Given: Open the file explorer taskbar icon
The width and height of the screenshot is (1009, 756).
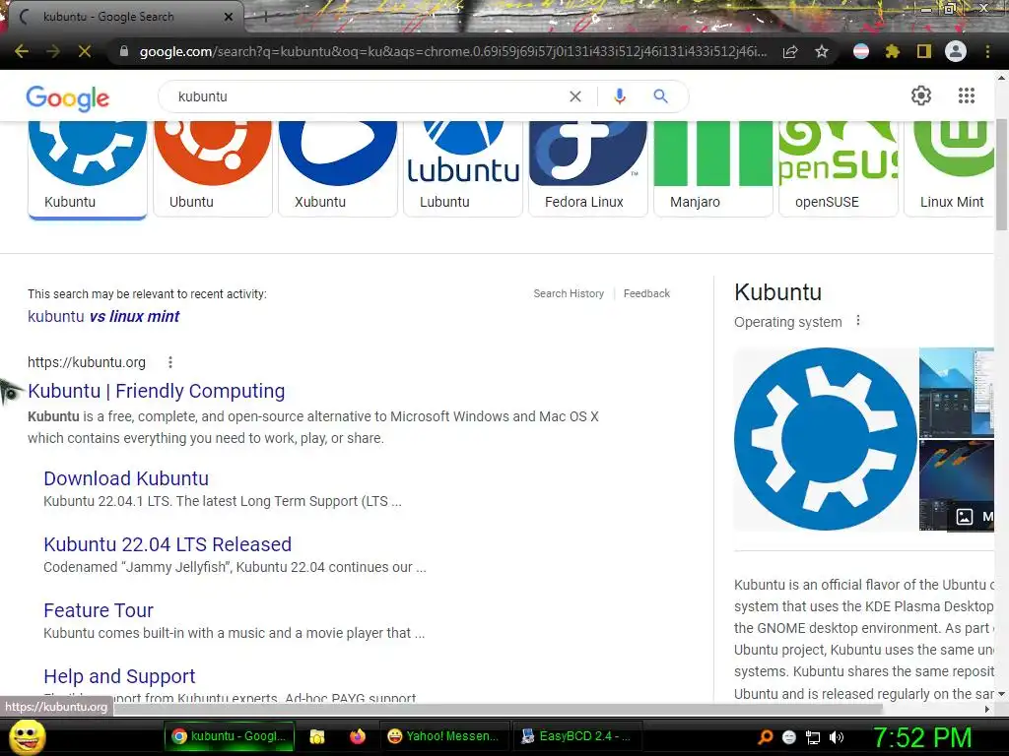Looking at the screenshot, I should pyautogui.click(x=316, y=736).
